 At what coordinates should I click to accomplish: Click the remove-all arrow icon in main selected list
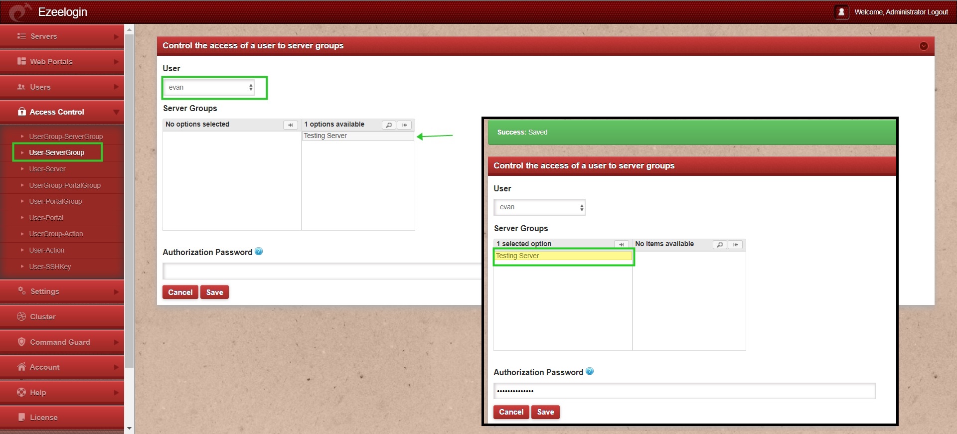(x=291, y=125)
